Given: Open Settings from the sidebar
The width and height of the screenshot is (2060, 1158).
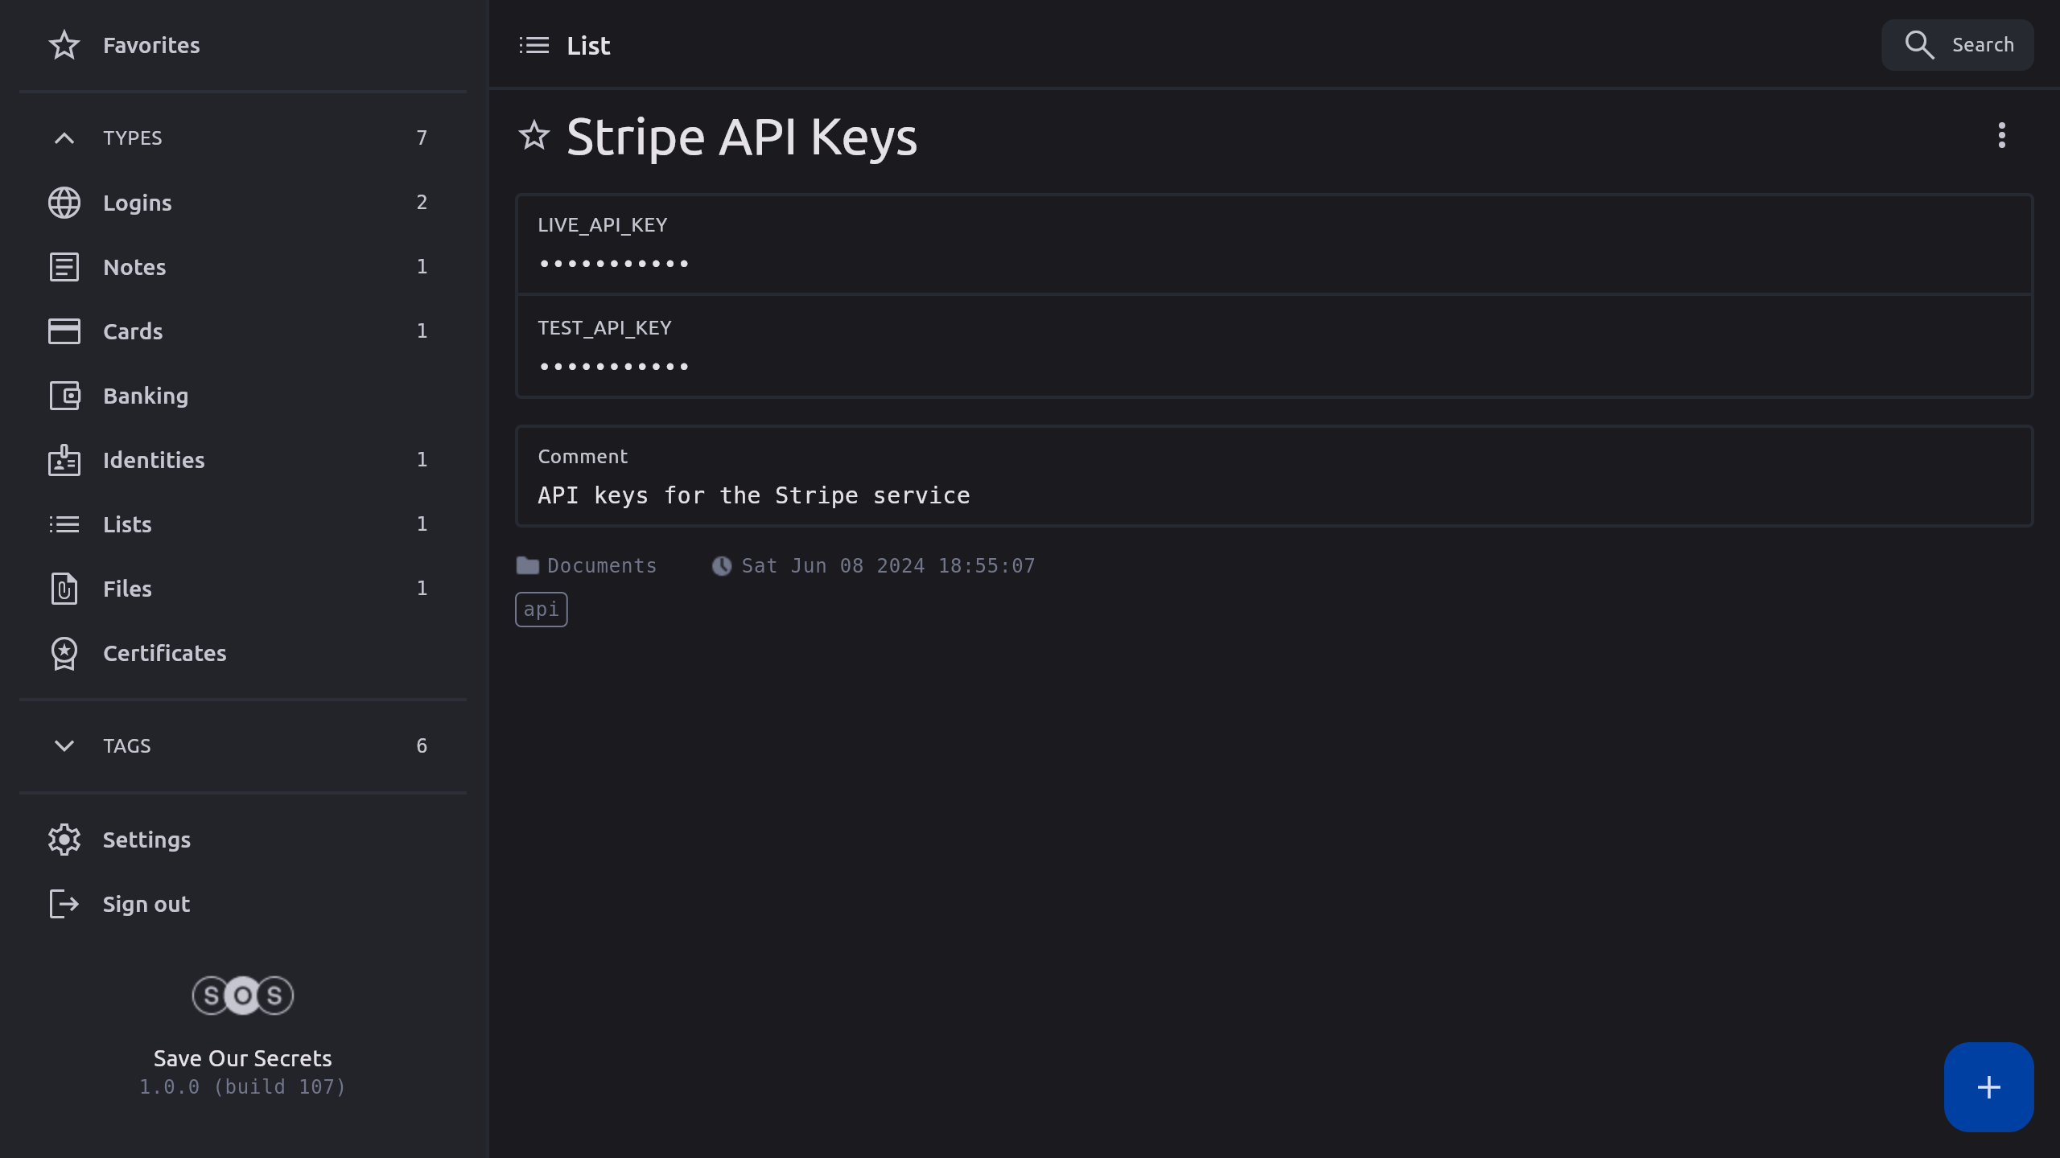Looking at the screenshot, I should click(x=146, y=840).
